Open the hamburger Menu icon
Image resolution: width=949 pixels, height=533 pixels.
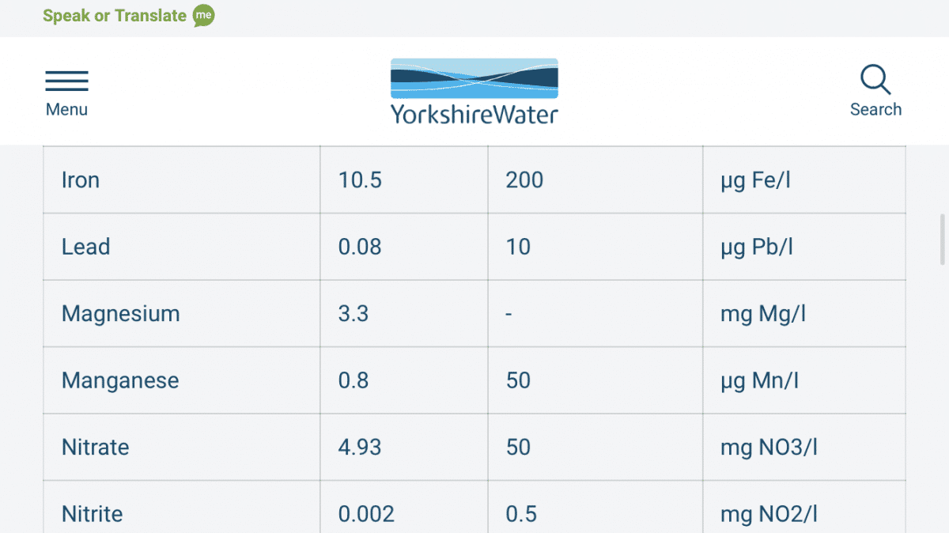click(66, 81)
